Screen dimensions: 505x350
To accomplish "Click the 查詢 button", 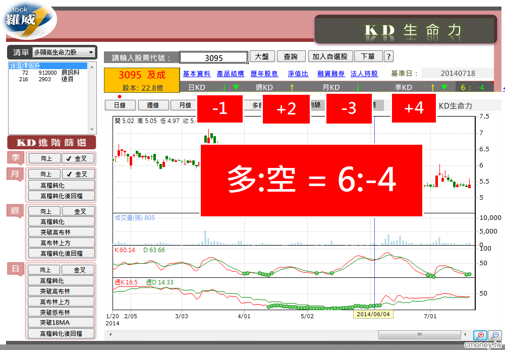I will point(291,56).
